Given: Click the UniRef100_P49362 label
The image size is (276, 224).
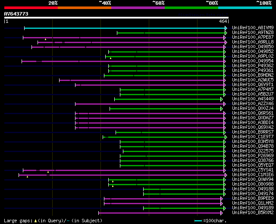Looking at the screenshot, I should click(x=253, y=65).
